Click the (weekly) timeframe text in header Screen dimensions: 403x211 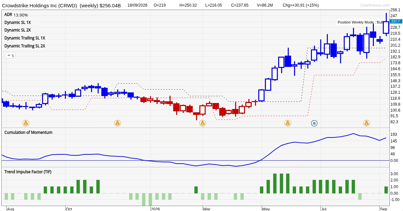pyautogui.click(x=89, y=5)
